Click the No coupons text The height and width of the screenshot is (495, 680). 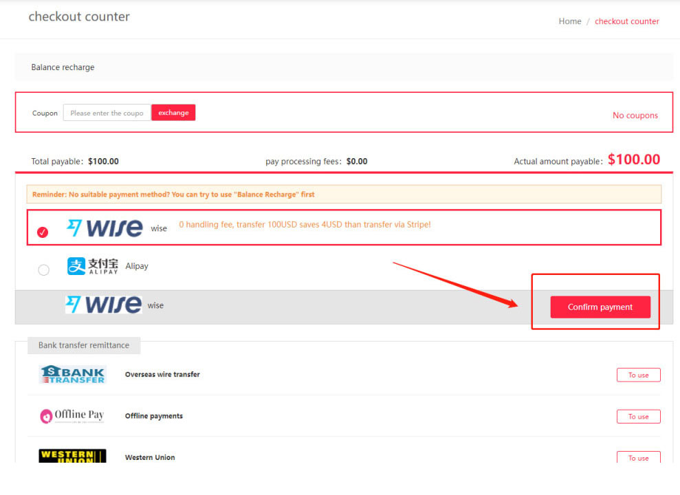coord(635,115)
